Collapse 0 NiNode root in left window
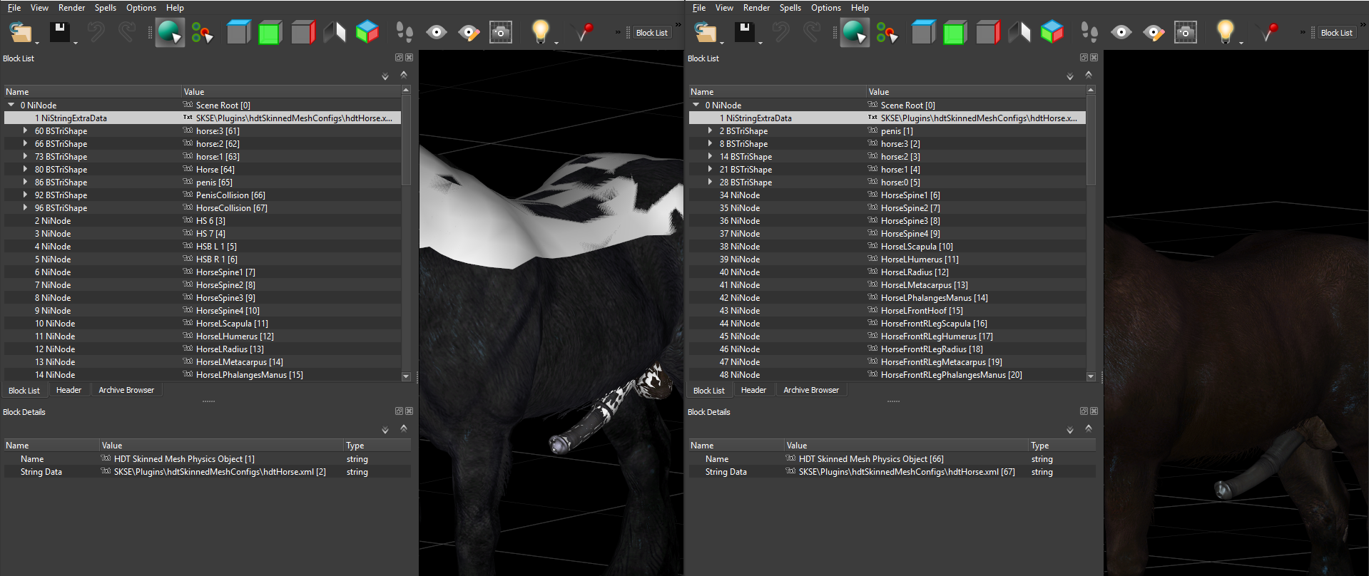Image resolution: width=1369 pixels, height=576 pixels. pyautogui.click(x=11, y=105)
